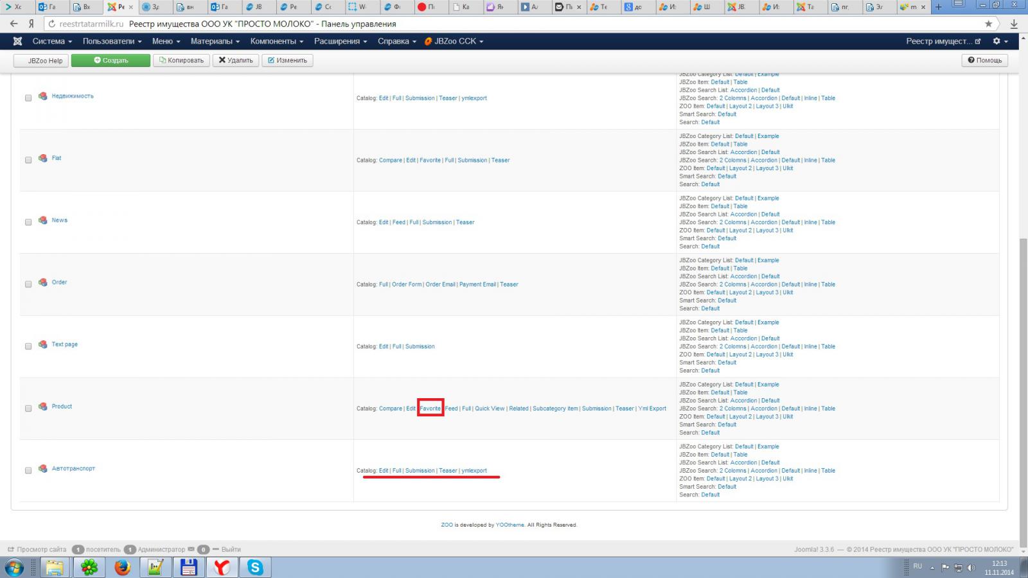
Task: Select the Order row checkbox
Action: [28, 285]
